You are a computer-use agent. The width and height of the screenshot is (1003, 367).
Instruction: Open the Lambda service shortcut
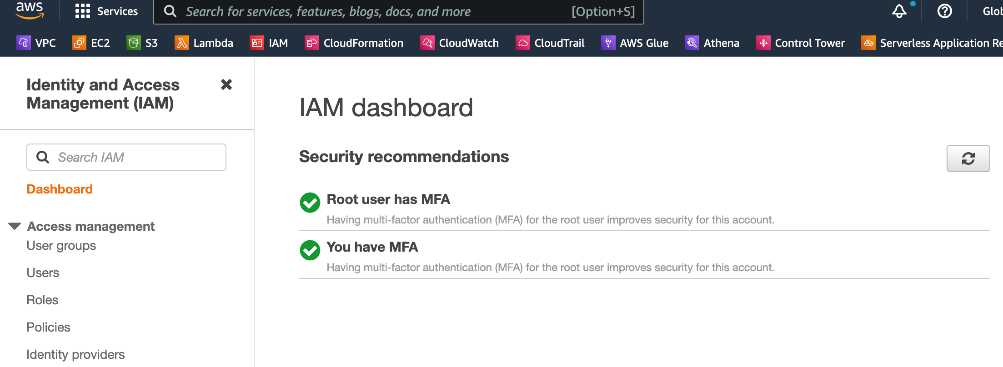204,43
